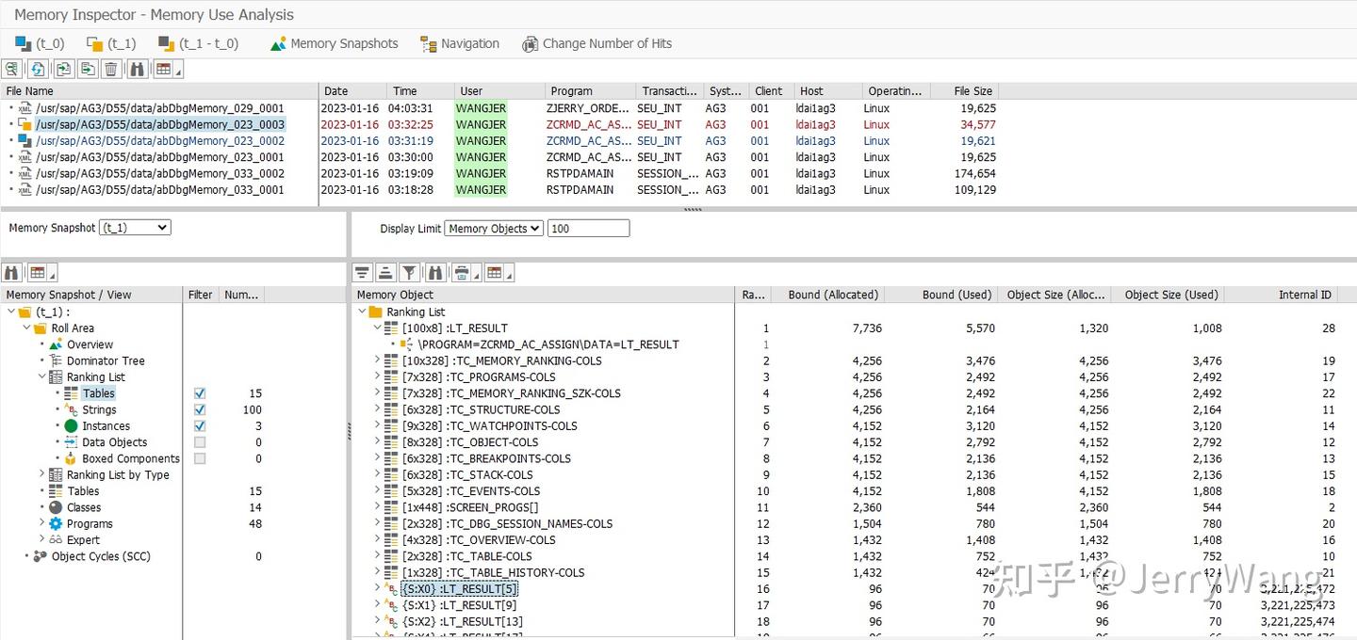Image resolution: width=1357 pixels, height=640 pixels.
Task: Expand the :TC_MEMORY_RANKING-COLS row
Action: [378, 360]
